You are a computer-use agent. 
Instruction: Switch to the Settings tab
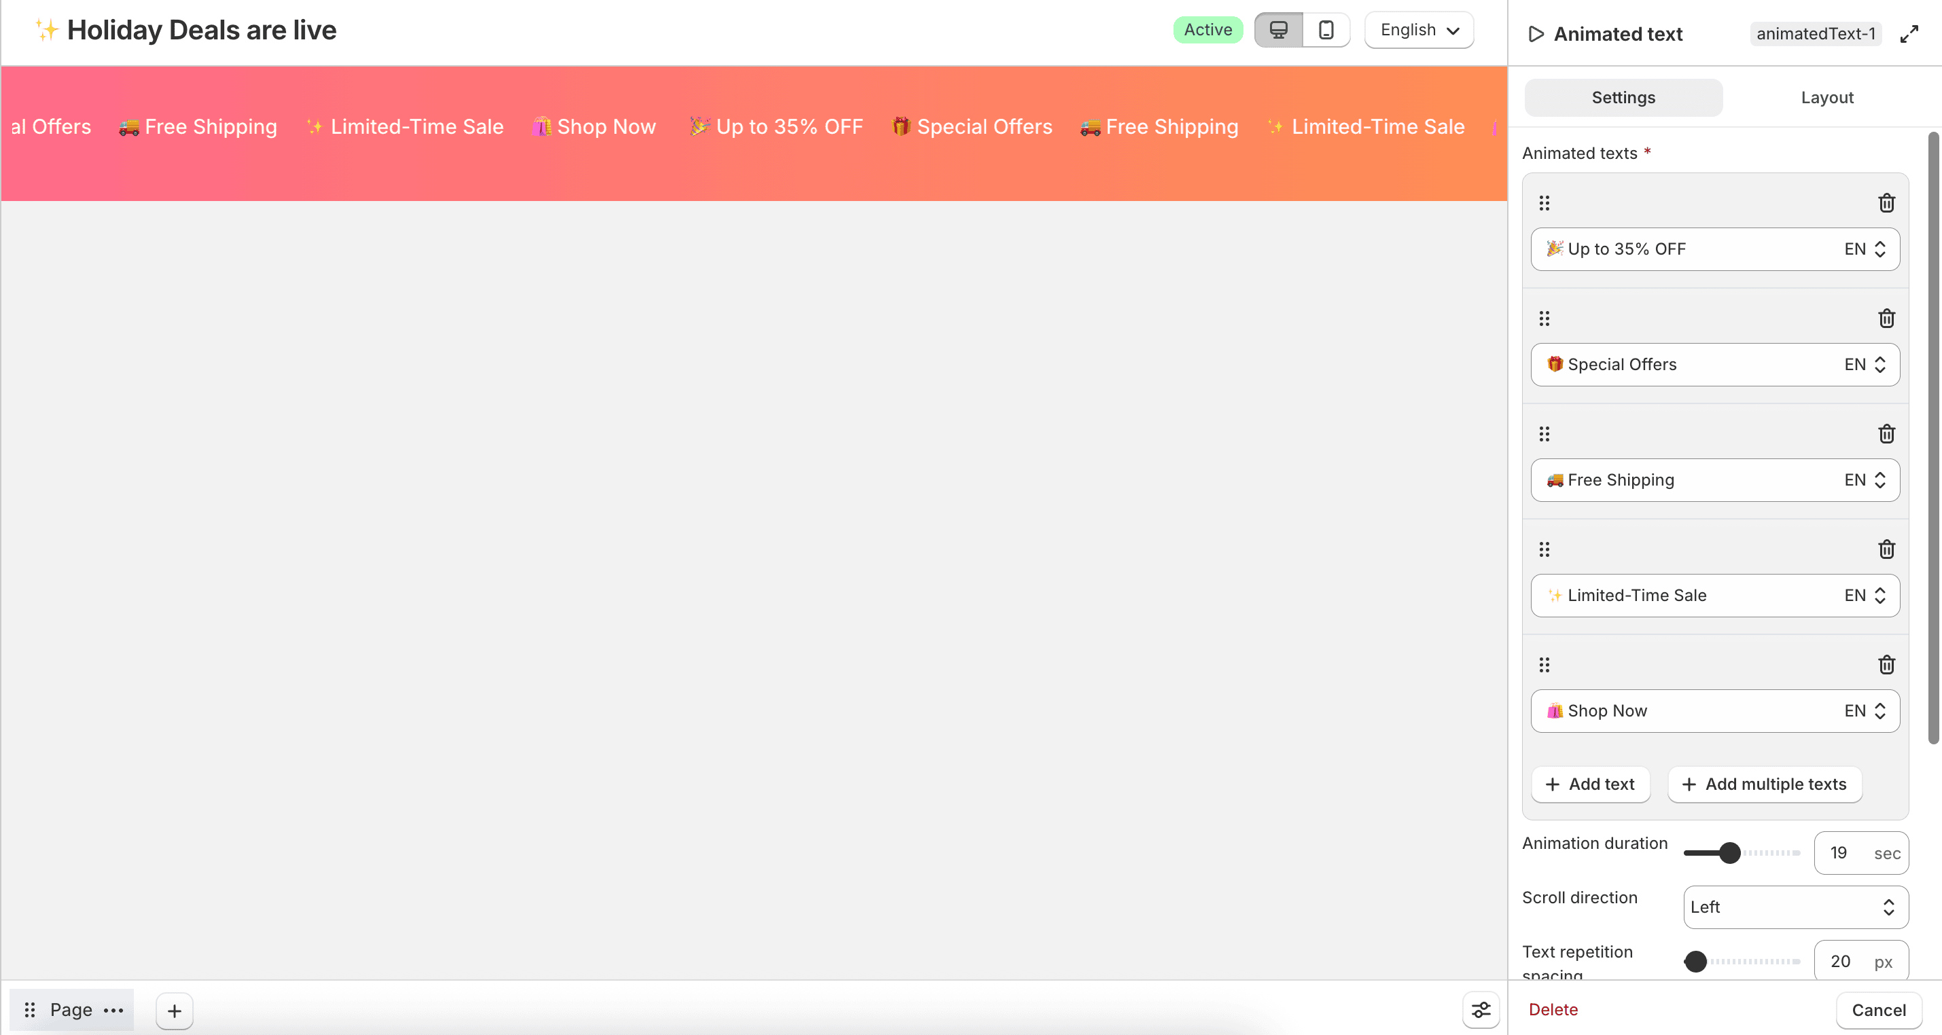pyautogui.click(x=1623, y=97)
